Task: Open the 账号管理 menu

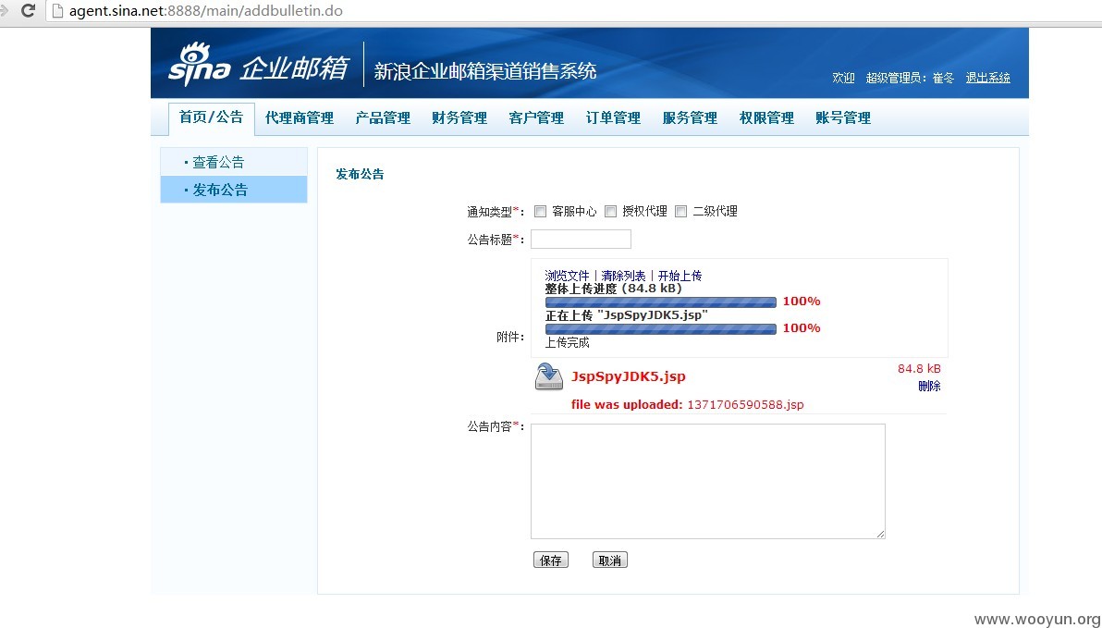Action: click(x=843, y=118)
